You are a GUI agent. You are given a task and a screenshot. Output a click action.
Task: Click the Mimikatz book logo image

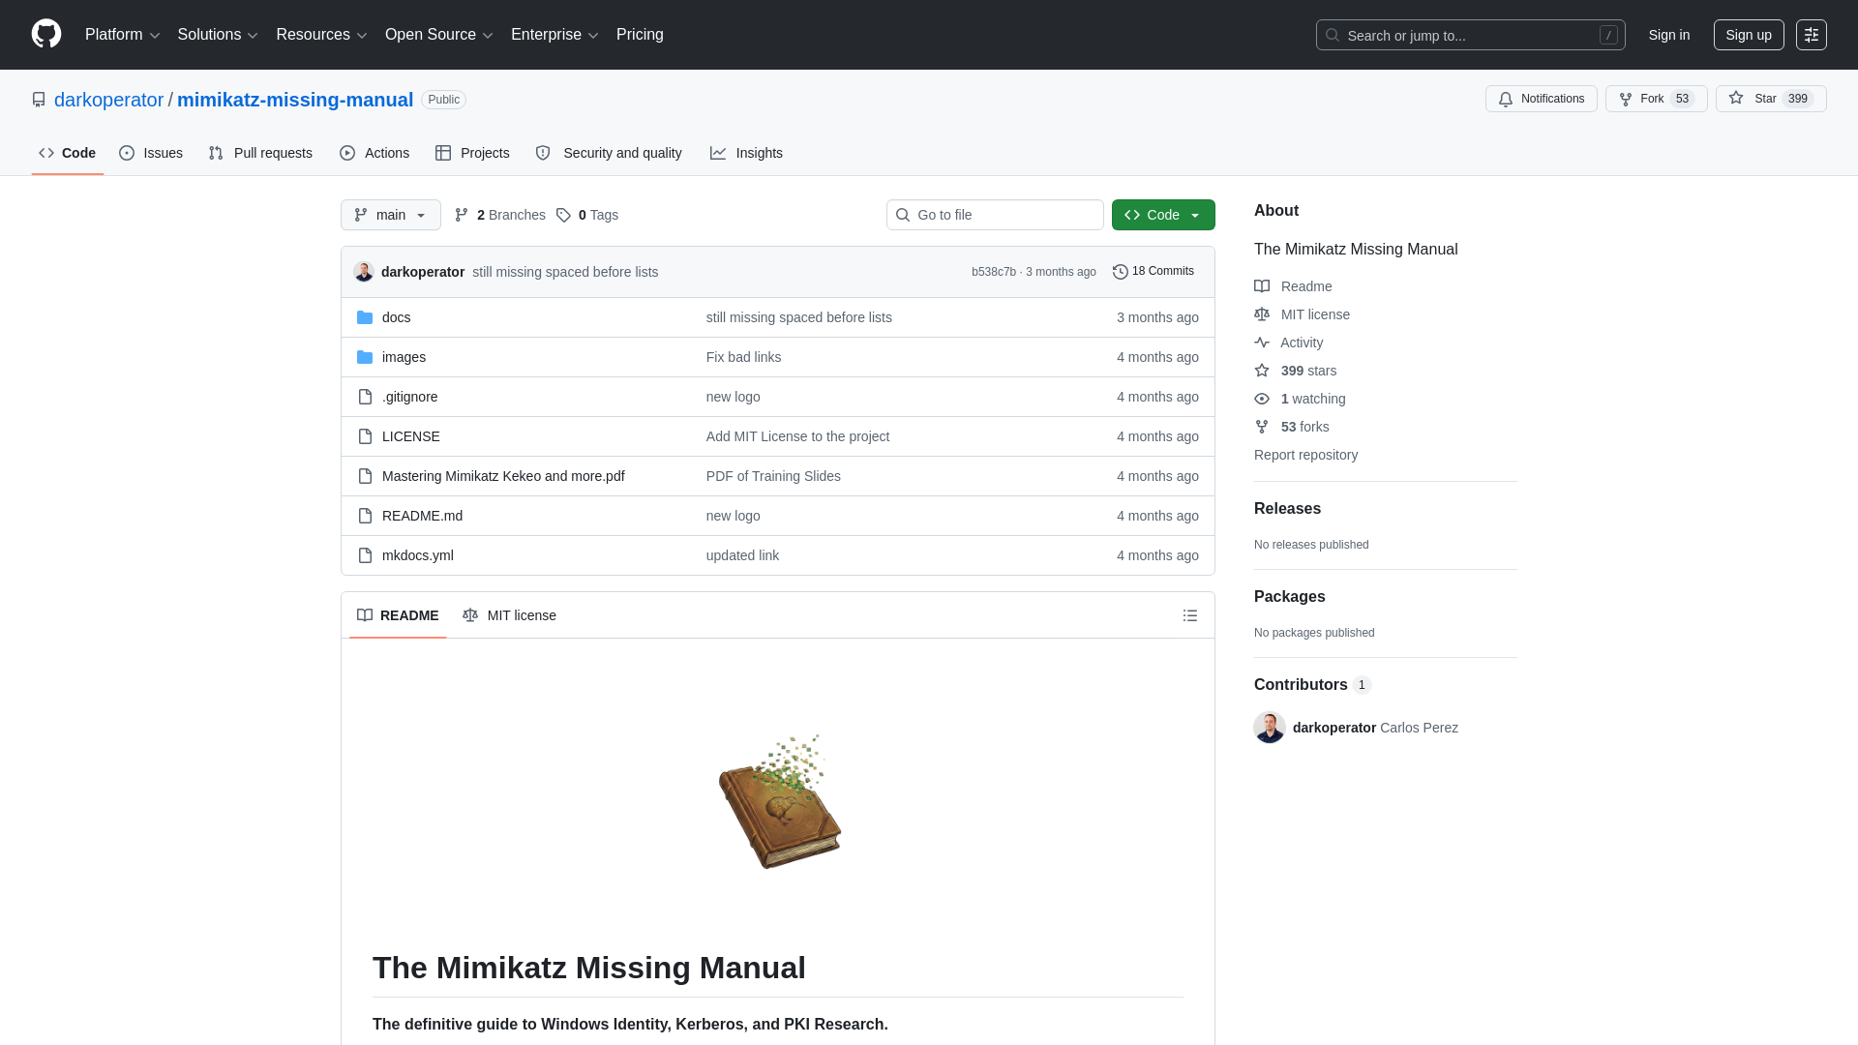coord(780,801)
